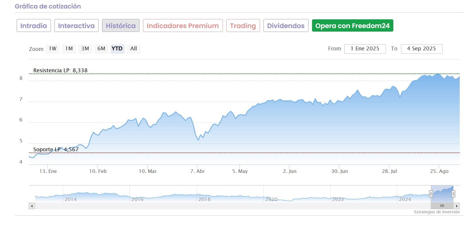Click the scrollbar left arrow

click(32, 206)
